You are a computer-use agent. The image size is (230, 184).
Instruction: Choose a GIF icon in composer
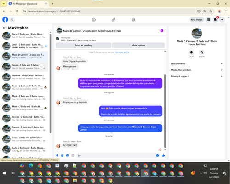click(73, 155)
